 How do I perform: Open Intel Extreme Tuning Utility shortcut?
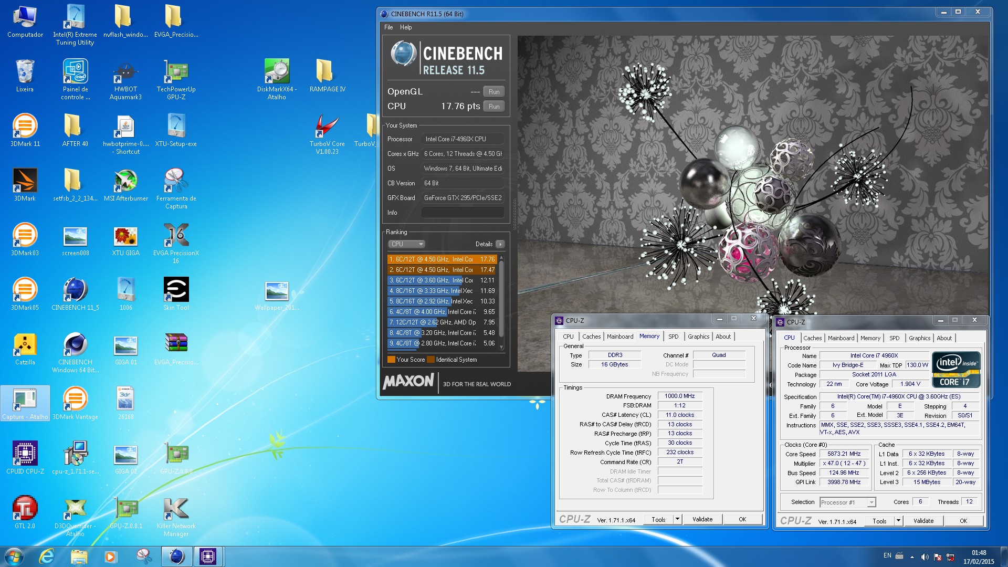[75, 25]
